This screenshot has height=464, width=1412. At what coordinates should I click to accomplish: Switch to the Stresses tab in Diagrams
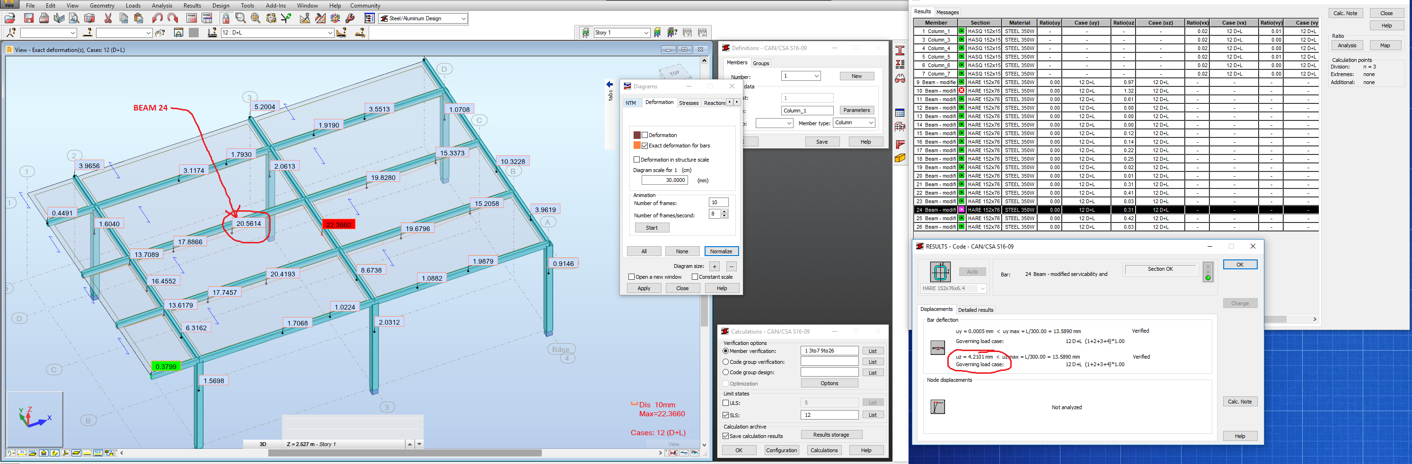coord(688,103)
